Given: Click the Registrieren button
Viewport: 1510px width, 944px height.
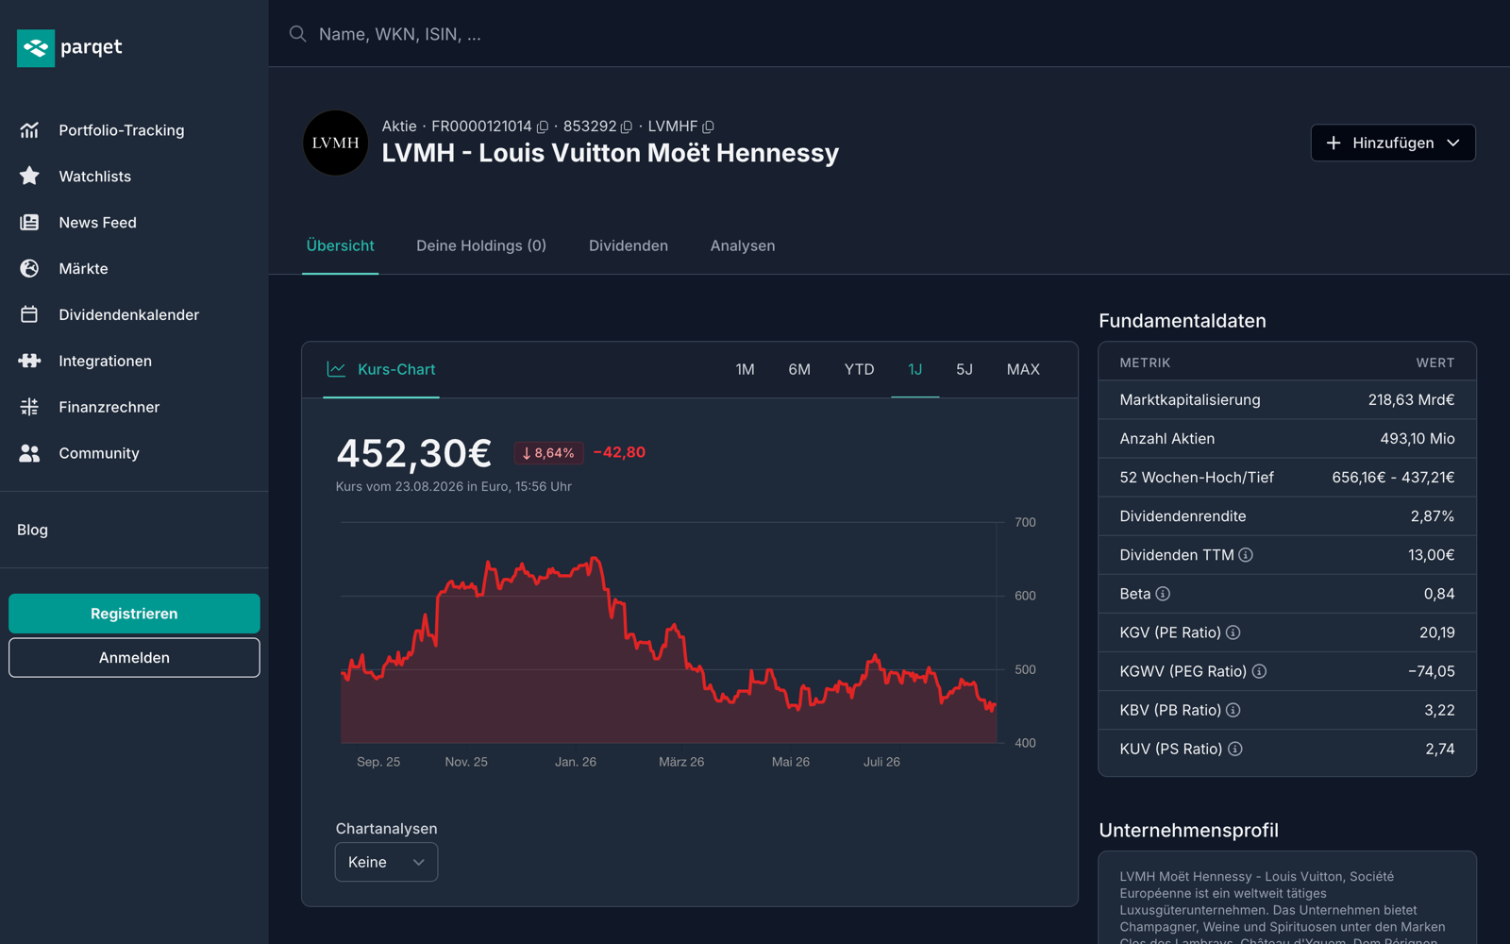Looking at the screenshot, I should [134, 614].
